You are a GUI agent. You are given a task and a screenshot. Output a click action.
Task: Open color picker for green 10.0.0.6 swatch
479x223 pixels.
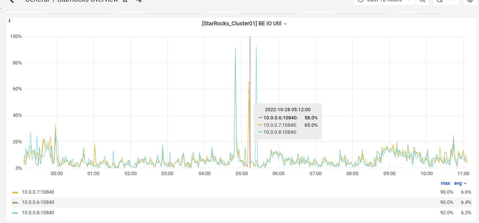coord(15,203)
